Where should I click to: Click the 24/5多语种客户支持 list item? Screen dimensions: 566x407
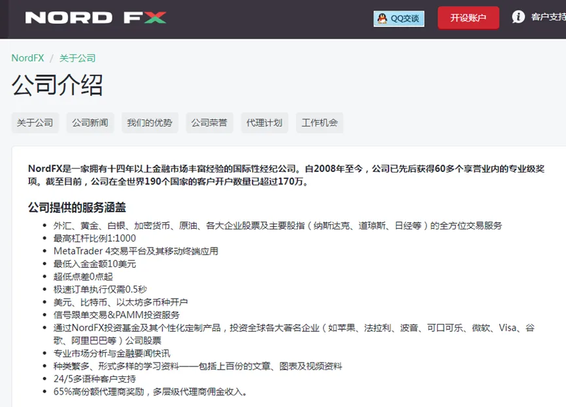click(x=95, y=379)
